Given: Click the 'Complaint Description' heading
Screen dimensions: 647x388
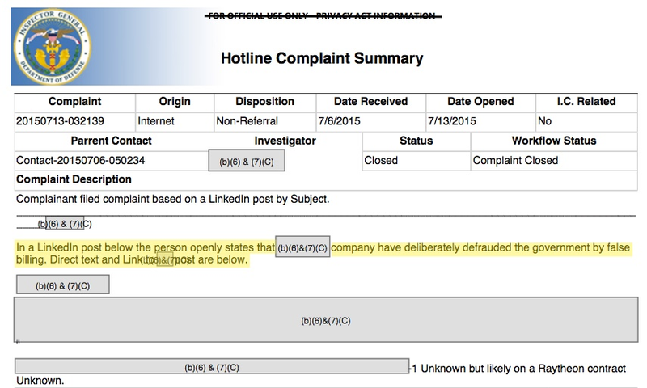Looking at the screenshot, I should tap(74, 179).
